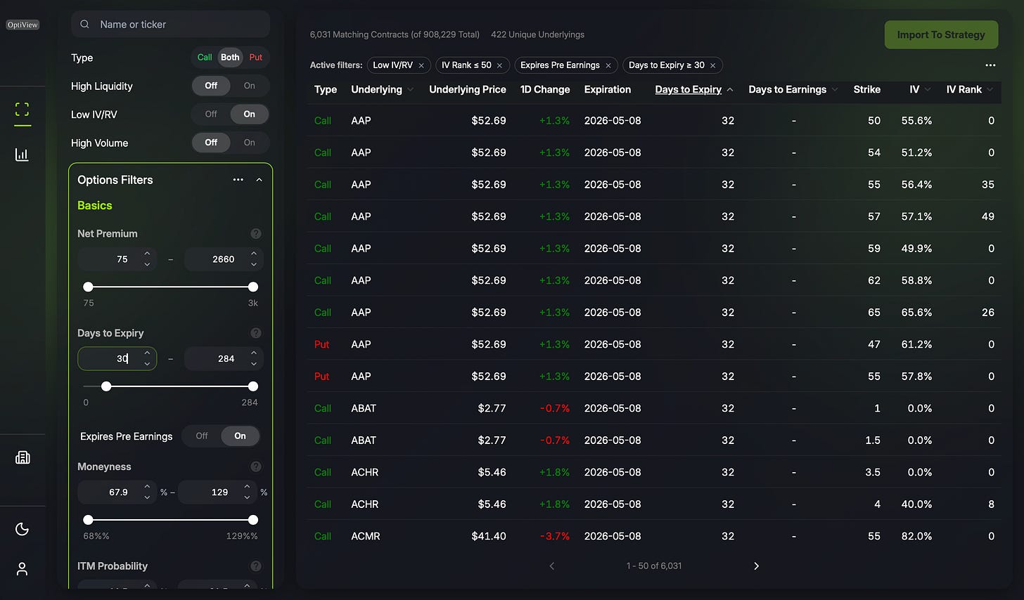Turn Expires Pre Earnings On
Screen dimensions: 1024x600
(x=240, y=436)
